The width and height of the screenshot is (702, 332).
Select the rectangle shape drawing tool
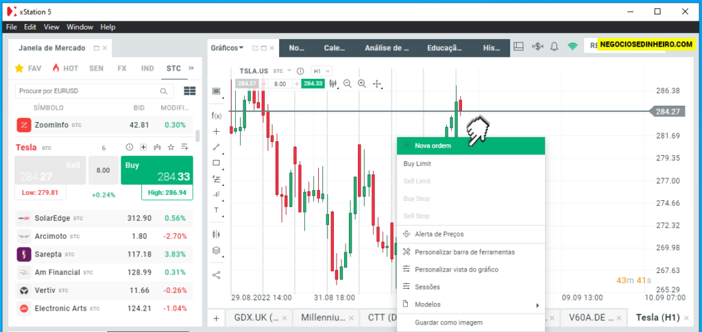[x=216, y=163]
